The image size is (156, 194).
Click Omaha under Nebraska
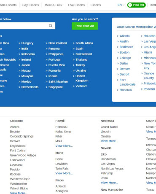[105, 136]
